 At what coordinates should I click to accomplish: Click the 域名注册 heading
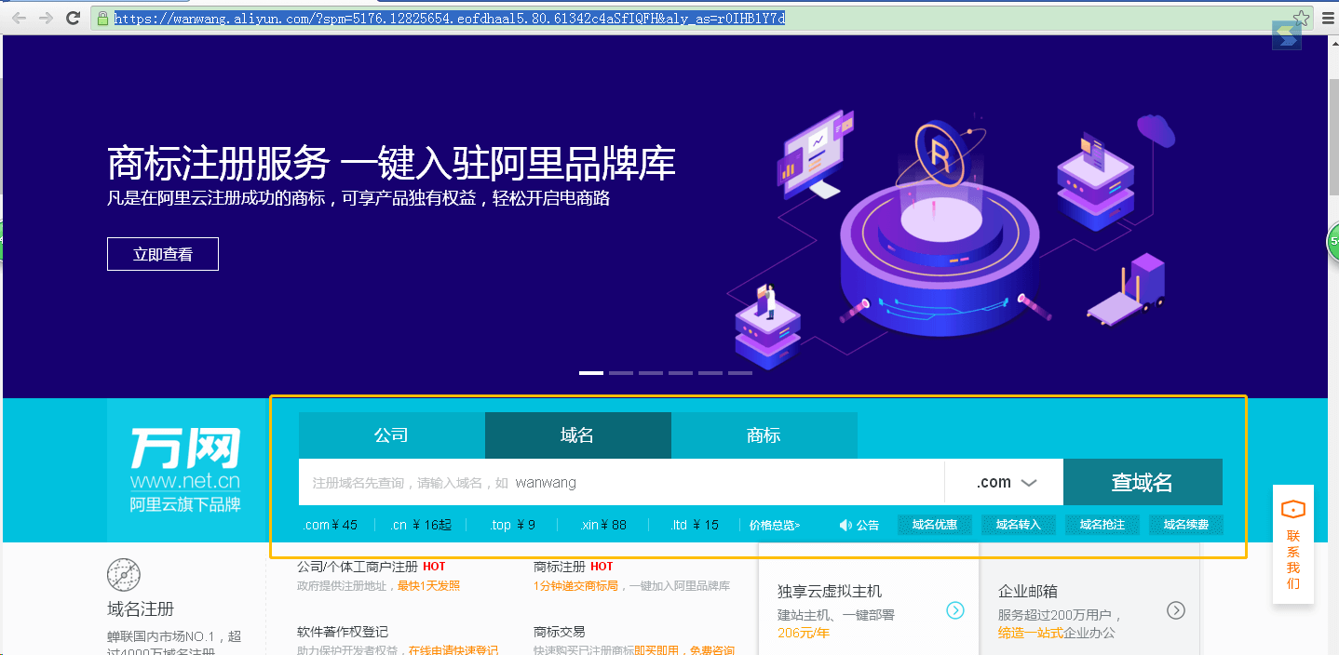pyautogui.click(x=141, y=609)
